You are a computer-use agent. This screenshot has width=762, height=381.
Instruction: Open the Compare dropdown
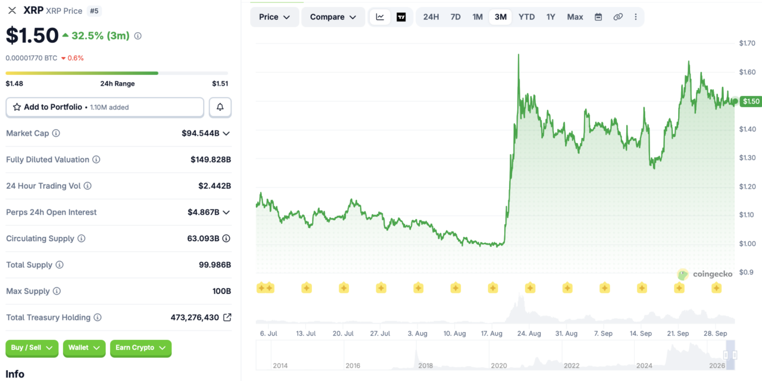(333, 17)
